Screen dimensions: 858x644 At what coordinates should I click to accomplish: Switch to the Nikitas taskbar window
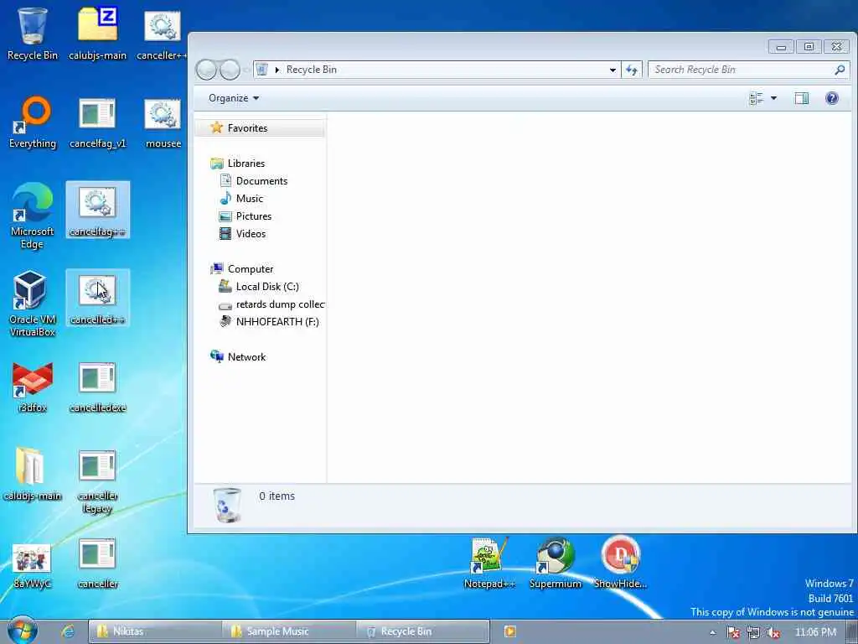coord(154,631)
